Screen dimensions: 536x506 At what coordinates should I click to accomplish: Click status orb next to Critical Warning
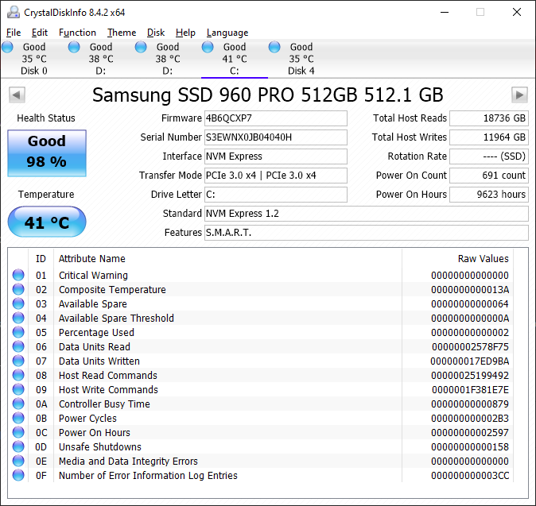[x=18, y=276]
